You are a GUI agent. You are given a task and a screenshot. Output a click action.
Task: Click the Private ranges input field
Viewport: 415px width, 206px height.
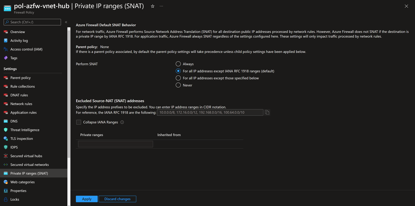pos(115,144)
